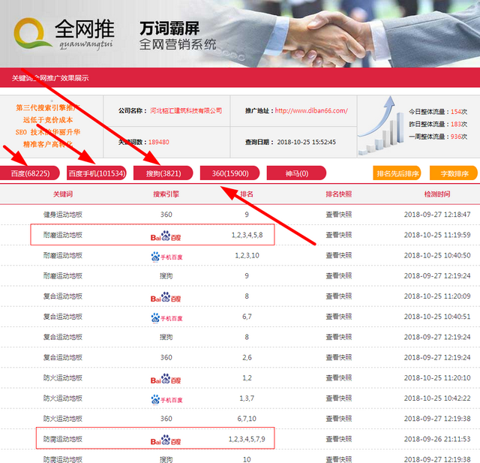480x463 pixels.
Task: Open 查看快照 for 耐磨运动地板 detected at 11:19:59
Action: point(338,235)
